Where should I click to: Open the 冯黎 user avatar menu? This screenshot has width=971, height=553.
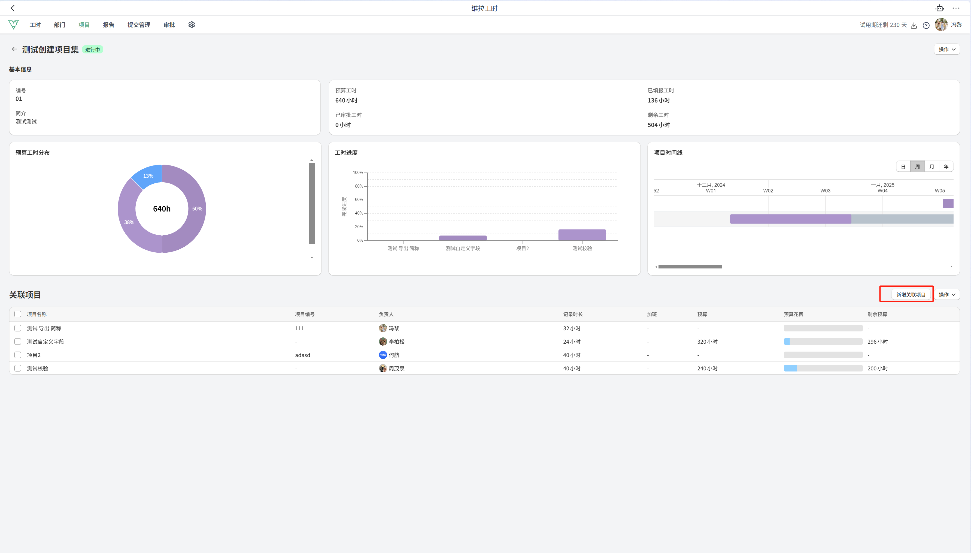(x=941, y=25)
